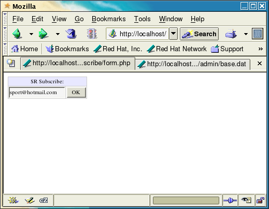Screen dimensions: 269x209
Task: Expand the Back history dropdown arrow
Action: [x=31, y=34]
